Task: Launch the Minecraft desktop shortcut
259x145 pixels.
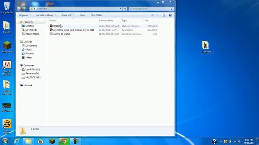Action: point(7,47)
